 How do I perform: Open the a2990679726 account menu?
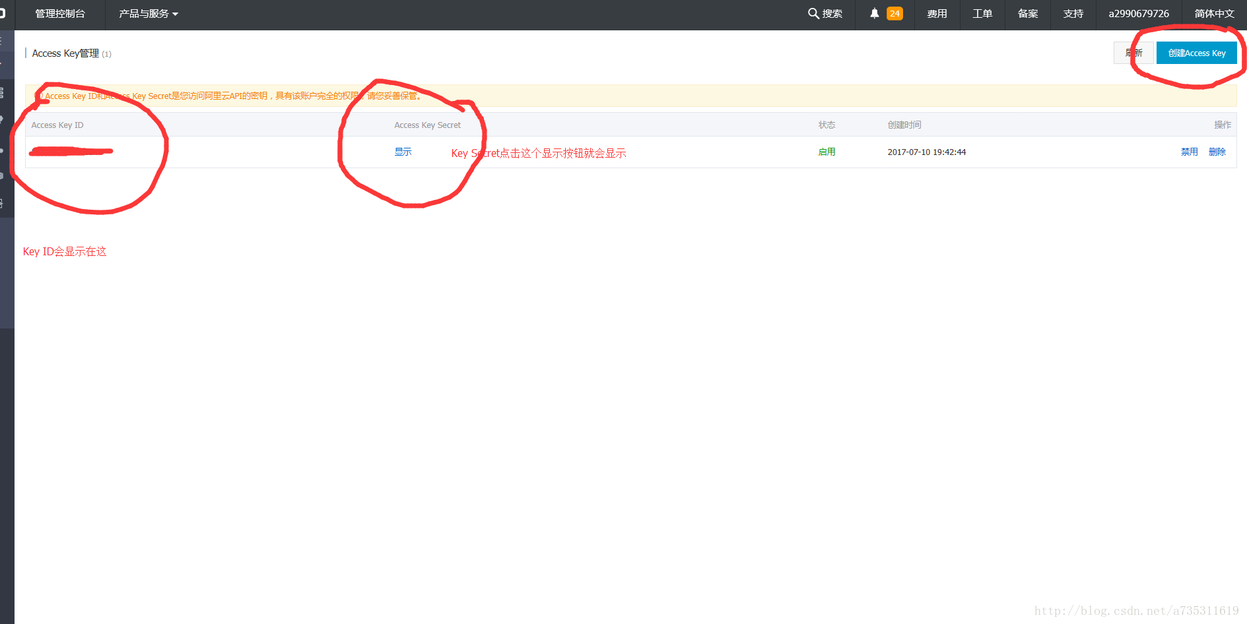point(1138,14)
